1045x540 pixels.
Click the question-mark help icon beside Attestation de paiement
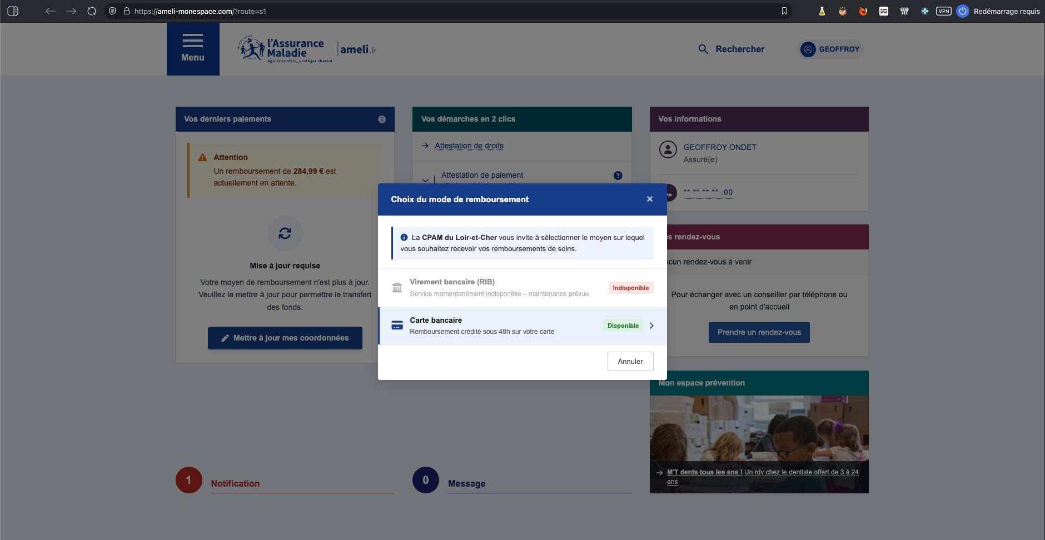(x=617, y=175)
